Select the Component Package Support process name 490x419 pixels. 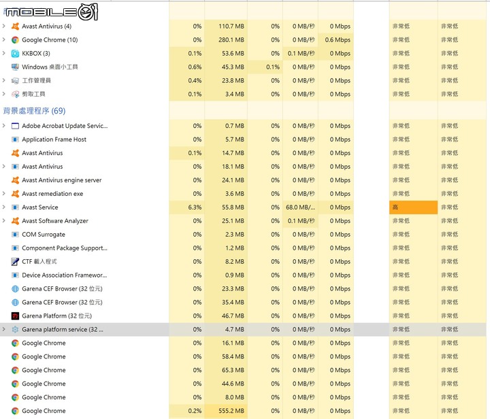[x=65, y=248]
